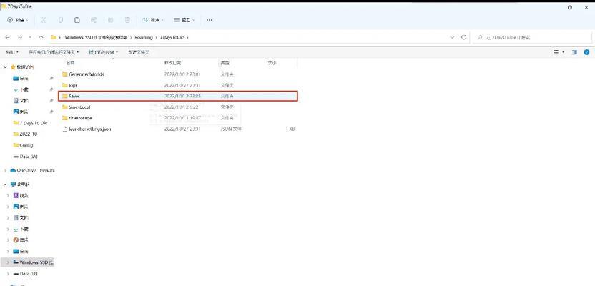The width and height of the screenshot is (595, 286).
Task: Refresh the current folder view
Action: (x=463, y=38)
